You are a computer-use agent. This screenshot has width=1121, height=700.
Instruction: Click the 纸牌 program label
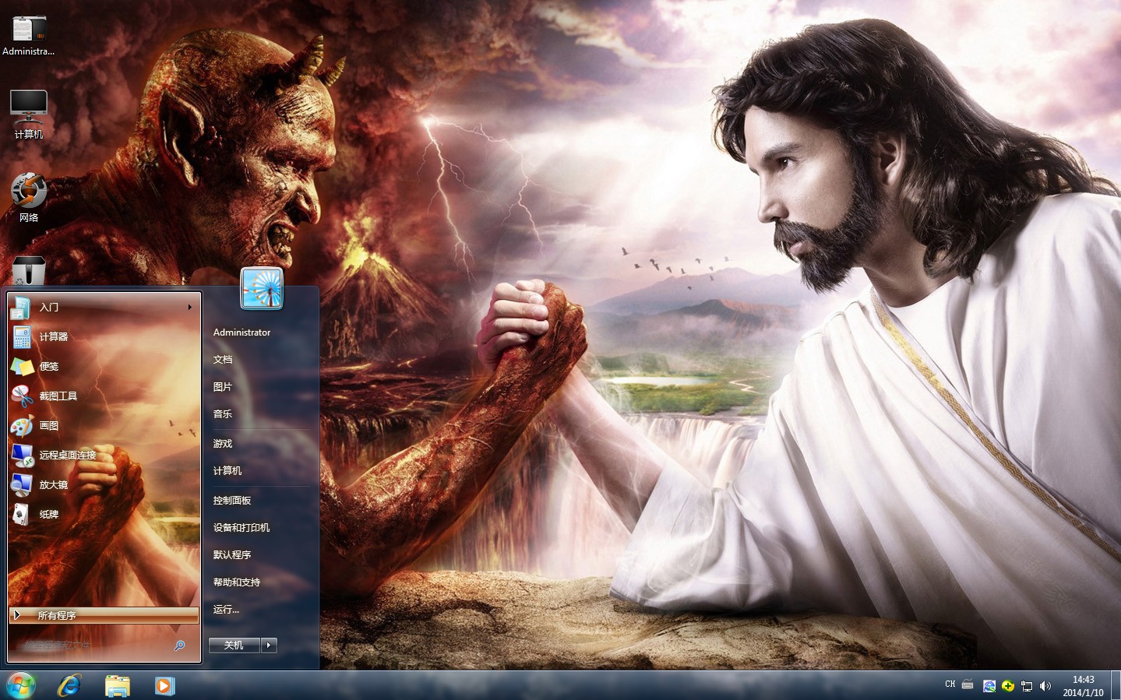tap(49, 515)
